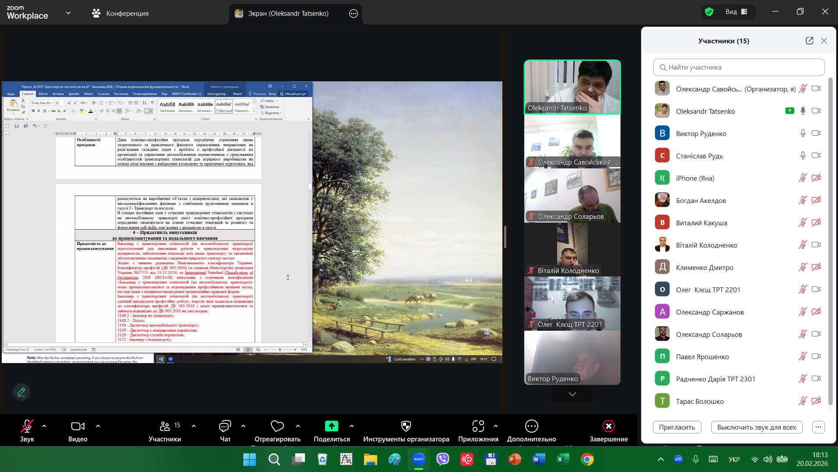The width and height of the screenshot is (838, 472).
Task: Toggle the Video camera button
Action: 77,426
